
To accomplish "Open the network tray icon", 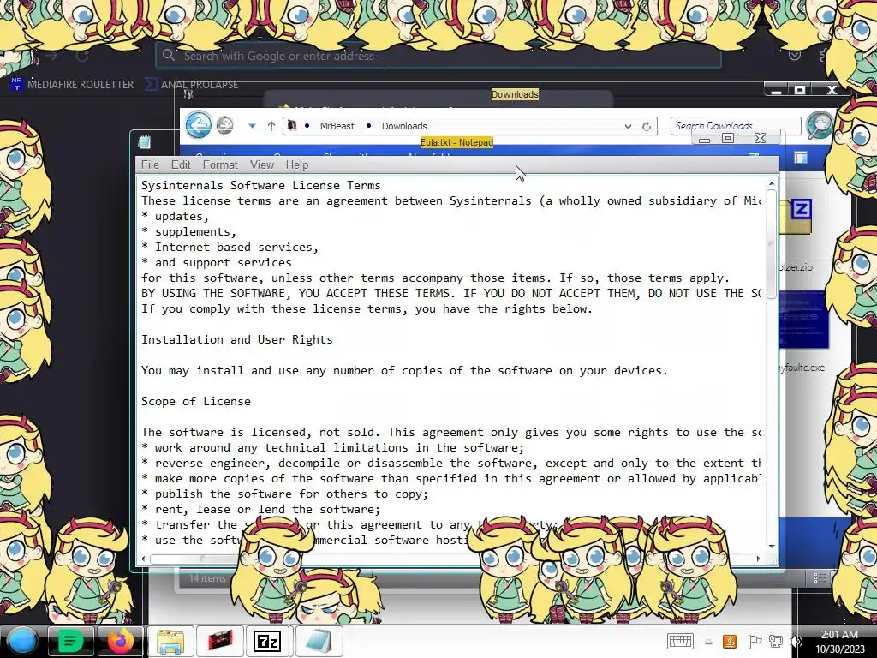I will 776,641.
